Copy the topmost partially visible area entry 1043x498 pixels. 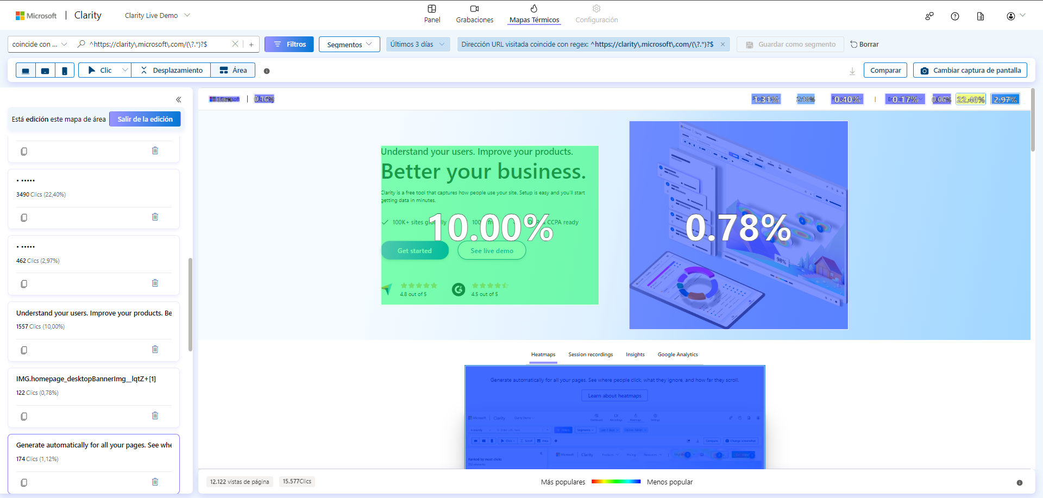click(x=24, y=151)
